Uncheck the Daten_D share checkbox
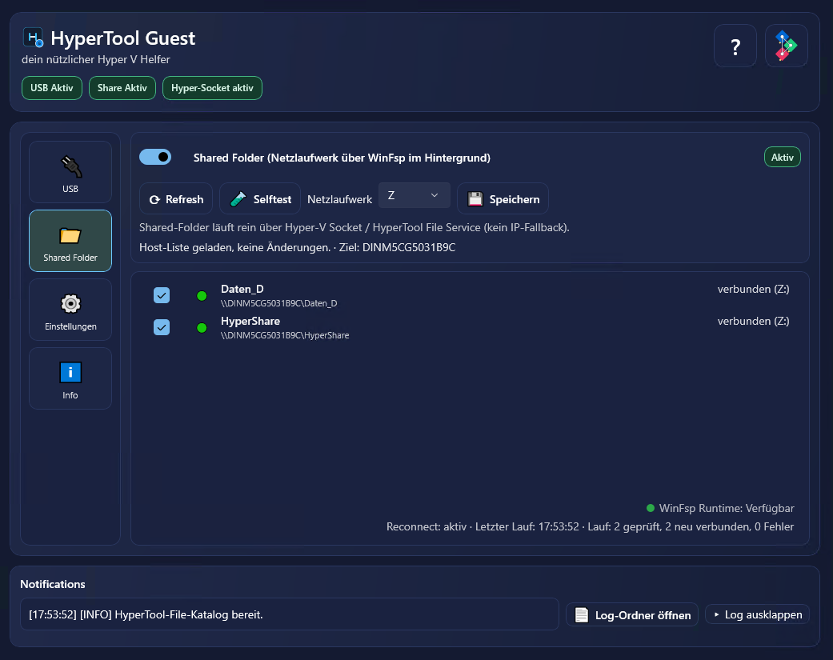Image resolution: width=833 pixels, height=660 pixels. click(162, 296)
